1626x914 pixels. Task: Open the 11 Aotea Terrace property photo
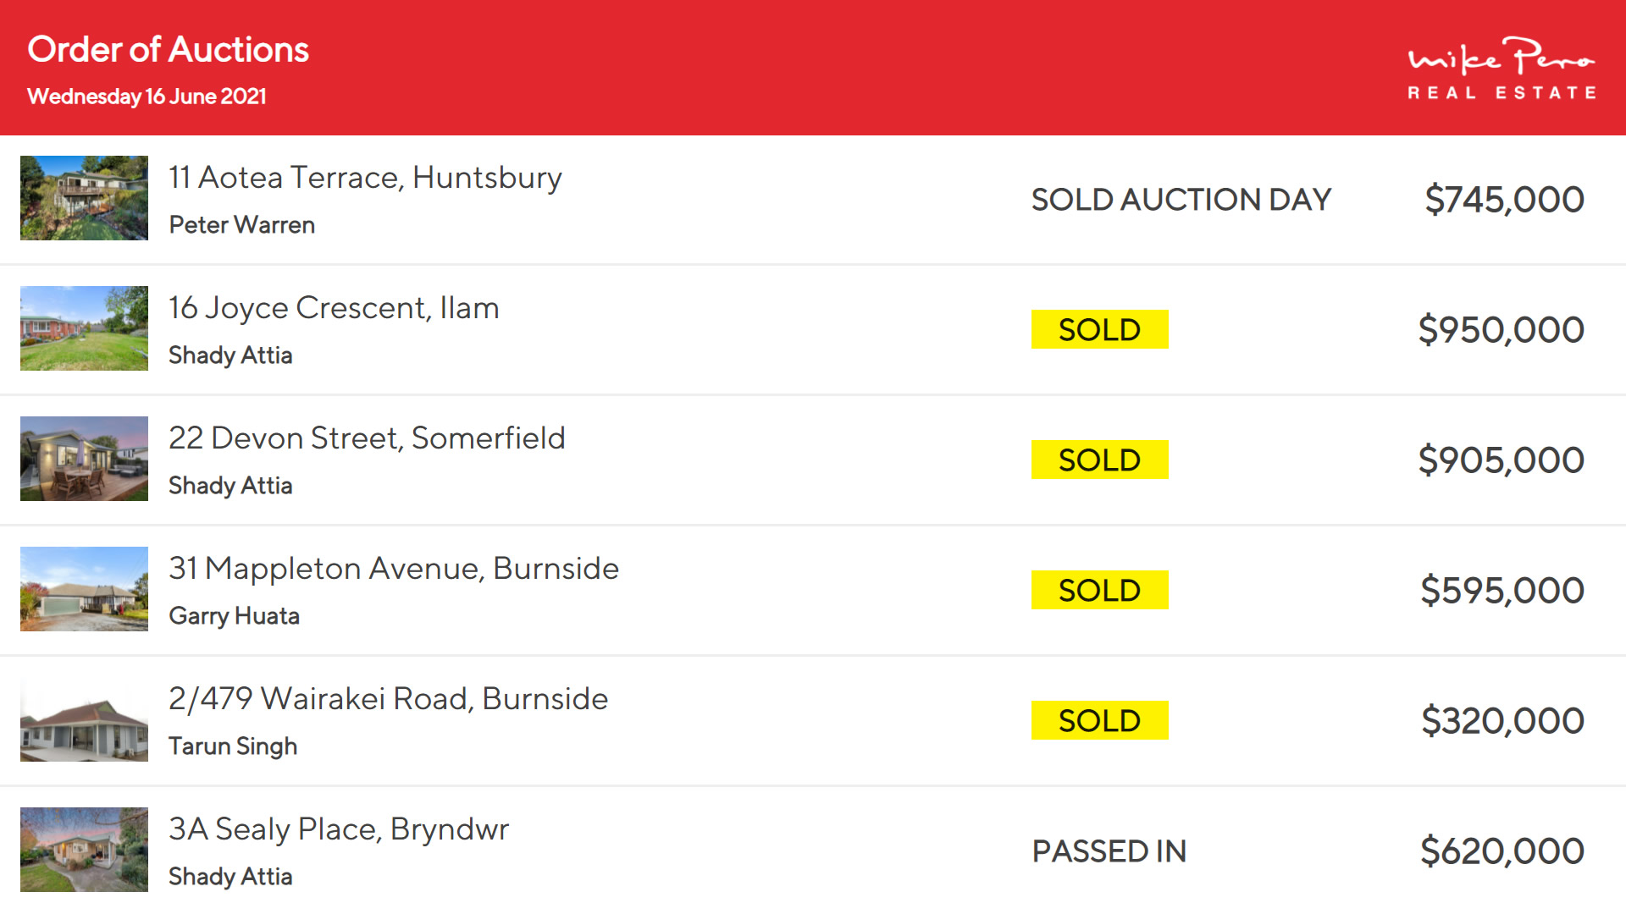click(84, 198)
